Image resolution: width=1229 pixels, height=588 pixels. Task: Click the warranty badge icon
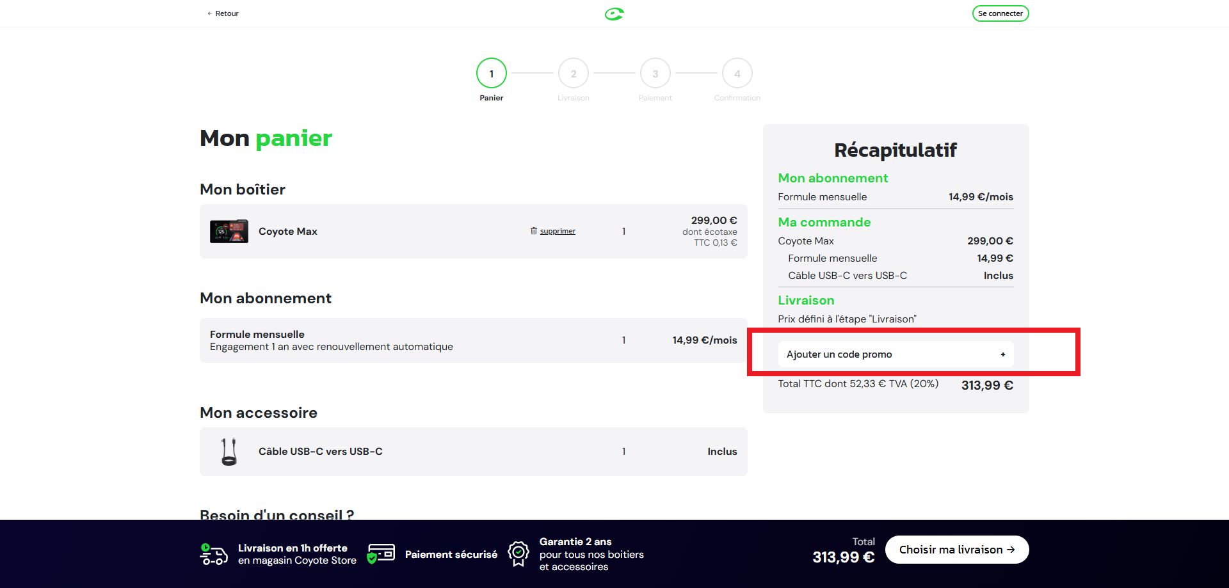(518, 553)
